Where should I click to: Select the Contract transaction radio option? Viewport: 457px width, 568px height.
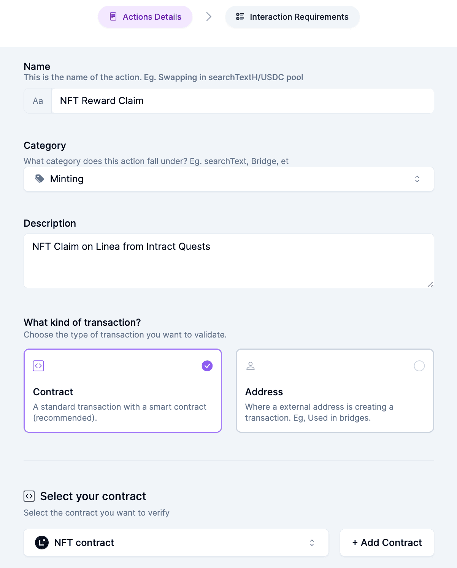(207, 366)
